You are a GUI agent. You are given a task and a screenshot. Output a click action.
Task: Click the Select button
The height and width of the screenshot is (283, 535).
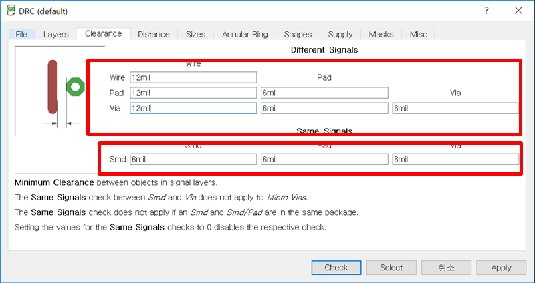(x=391, y=268)
